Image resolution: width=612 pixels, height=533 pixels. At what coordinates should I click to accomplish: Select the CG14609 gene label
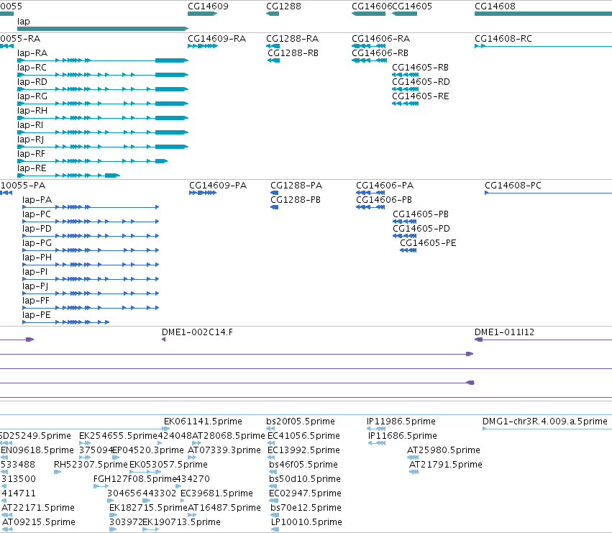tap(208, 6)
